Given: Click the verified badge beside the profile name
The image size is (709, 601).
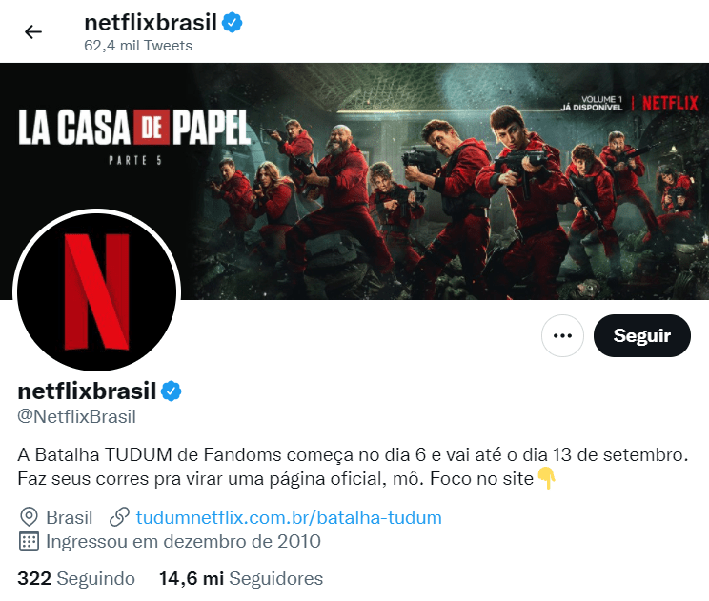Looking at the screenshot, I should click(x=172, y=391).
